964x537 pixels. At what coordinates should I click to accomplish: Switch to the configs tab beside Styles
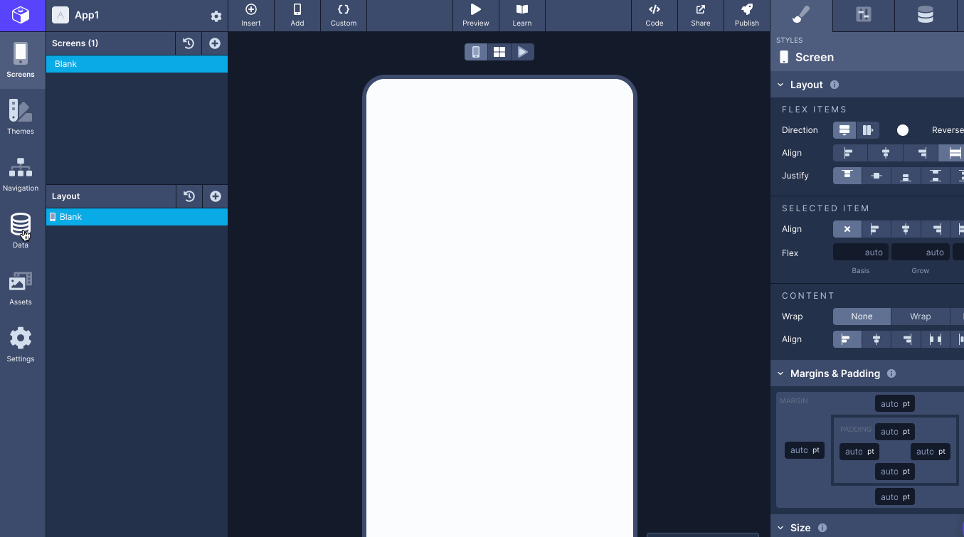pos(862,14)
